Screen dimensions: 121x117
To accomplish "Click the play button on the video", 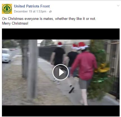I will 61,72.
